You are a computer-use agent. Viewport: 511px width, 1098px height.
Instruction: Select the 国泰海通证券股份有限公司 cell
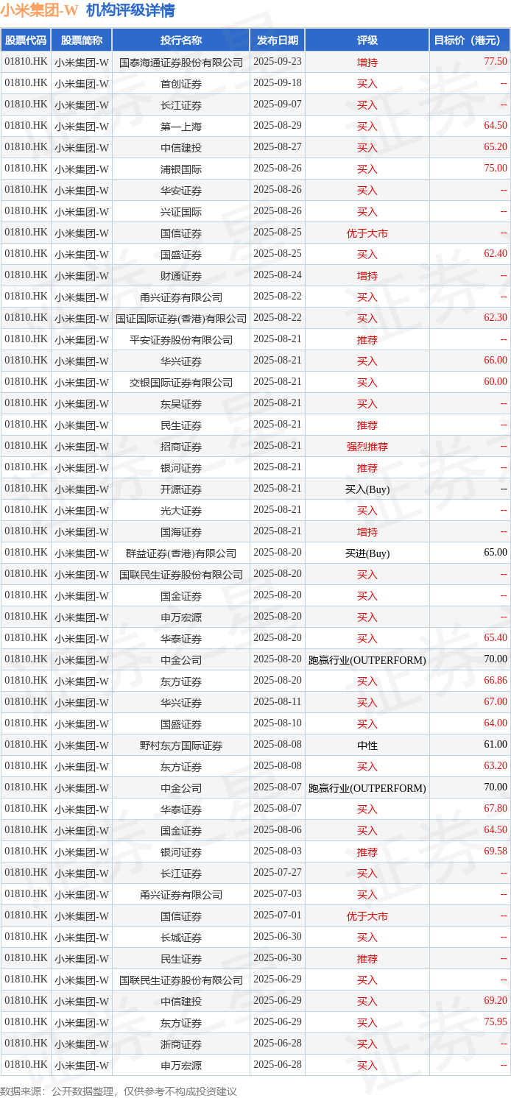pyautogui.click(x=181, y=63)
